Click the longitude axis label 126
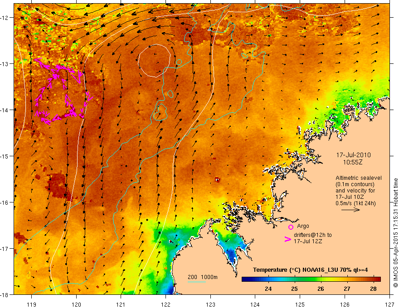Screen dimensions: 399x308 tap(345, 304)
